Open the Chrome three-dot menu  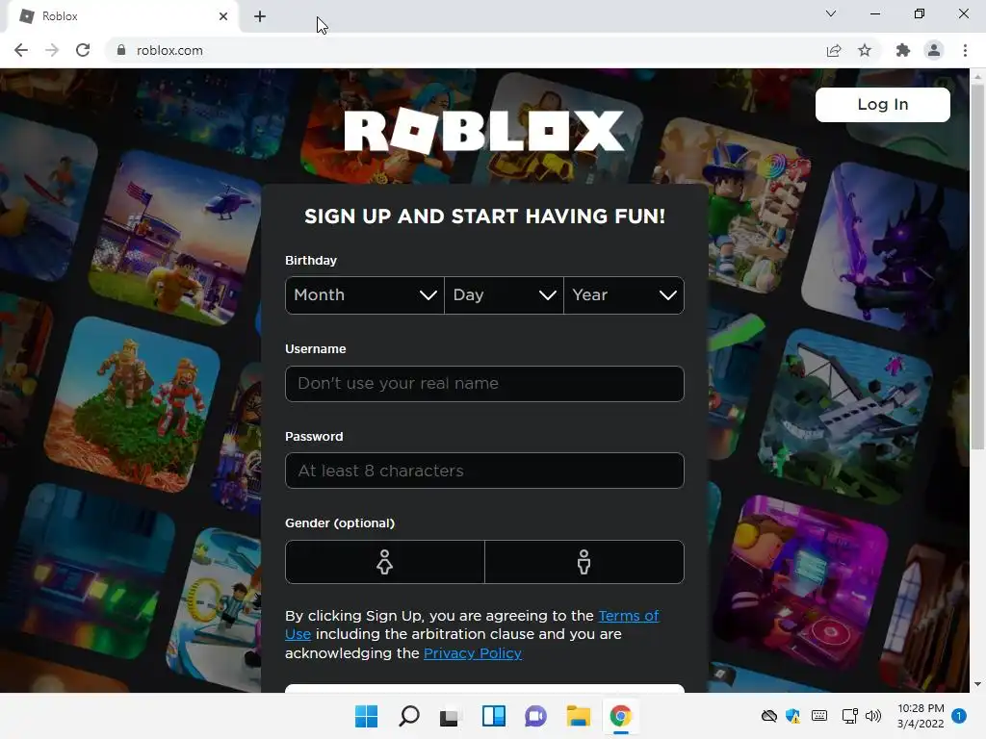pos(965,50)
